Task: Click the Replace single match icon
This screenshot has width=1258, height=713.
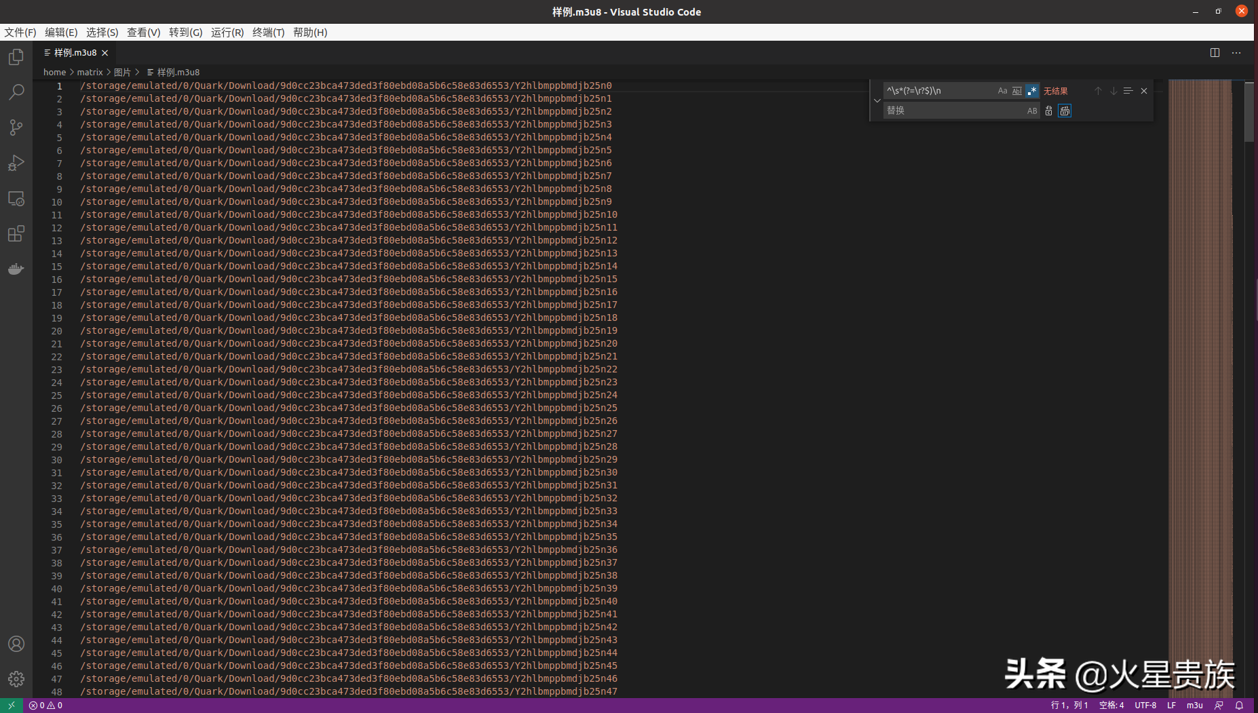Action: click(1049, 111)
